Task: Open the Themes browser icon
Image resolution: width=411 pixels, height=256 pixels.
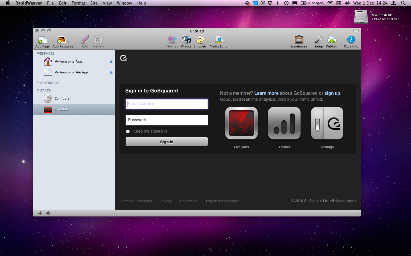Action: (x=172, y=40)
